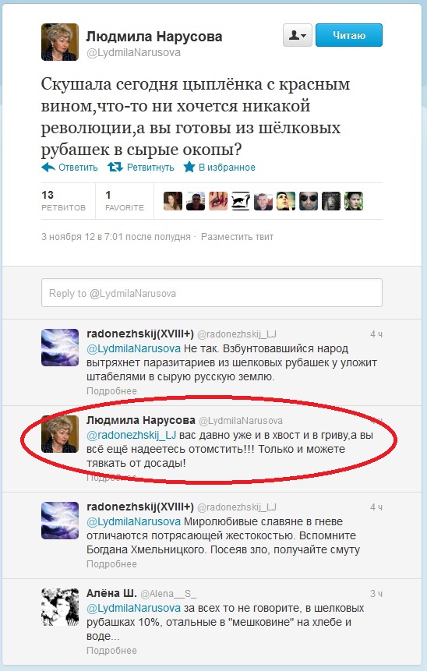Viewport: 427px width, 671px height.
Task: Click the star icon (В избранное)
Action: (189, 167)
